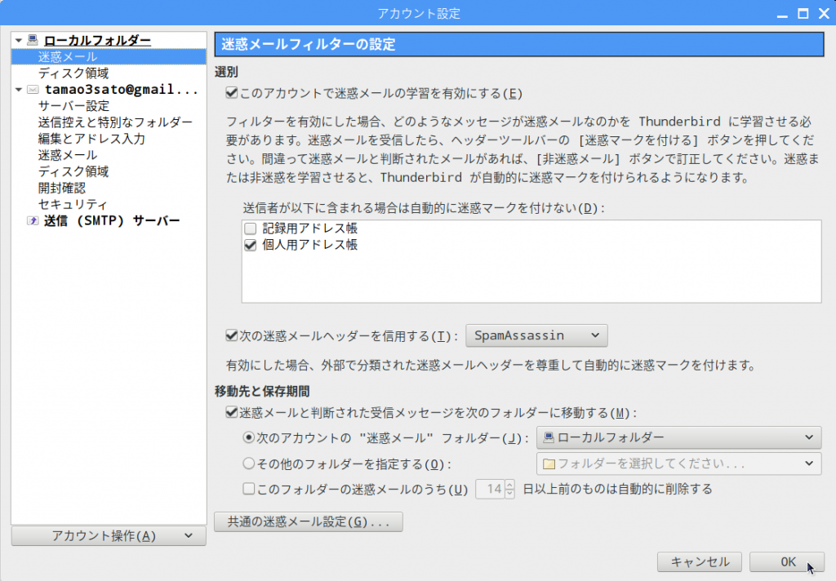The height and width of the screenshot is (581, 836).
Task: Select 送信 (SMTP) サーバー item
Action: tap(111, 220)
